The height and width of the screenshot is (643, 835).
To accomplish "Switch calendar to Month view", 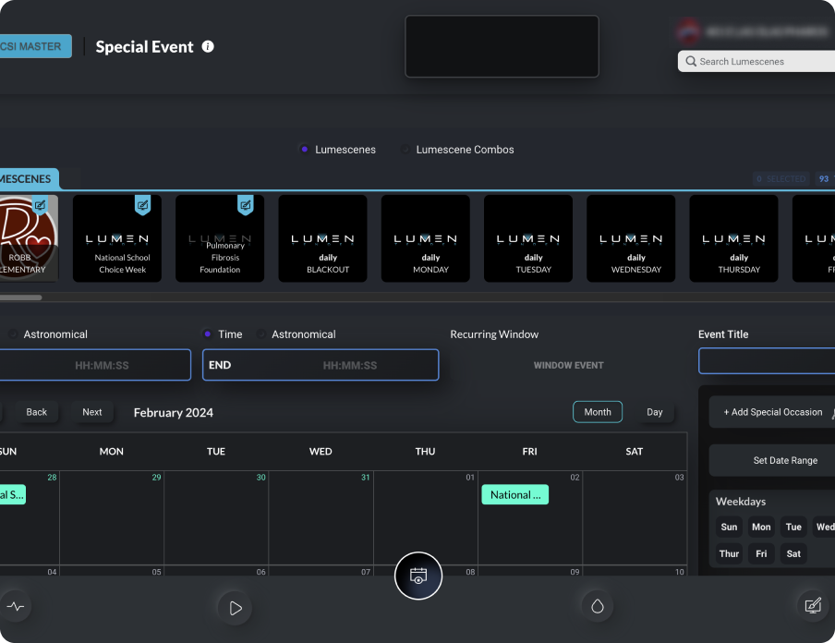I will point(598,412).
